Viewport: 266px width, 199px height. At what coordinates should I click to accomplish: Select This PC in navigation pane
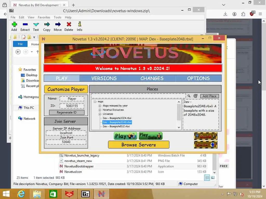[x=29, y=108]
